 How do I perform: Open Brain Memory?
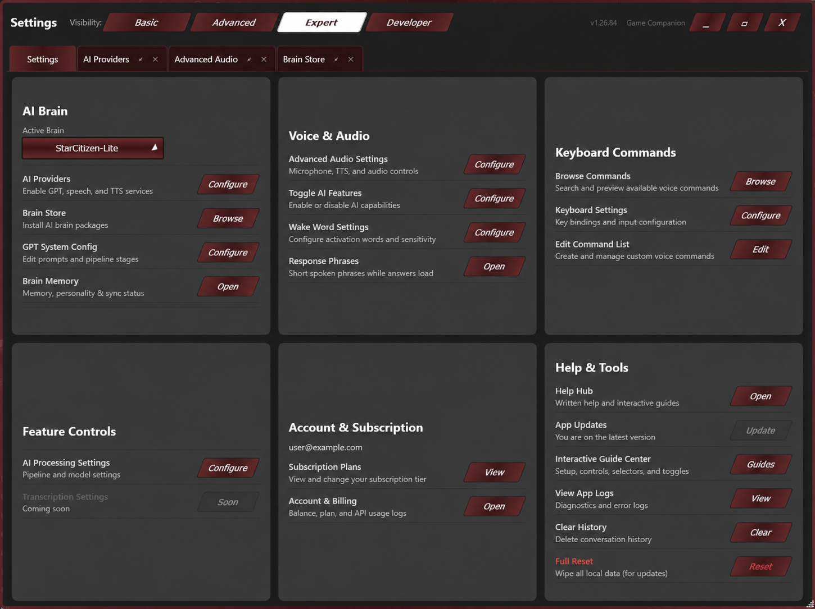(x=228, y=287)
